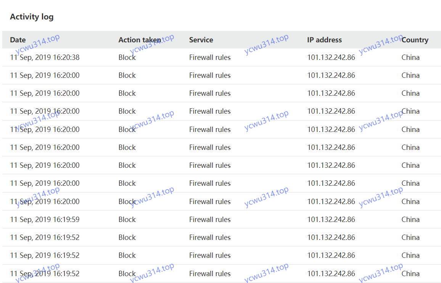The height and width of the screenshot is (283, 441).
Task: Click Block in the 16:19:59 row
Action: 127,220
